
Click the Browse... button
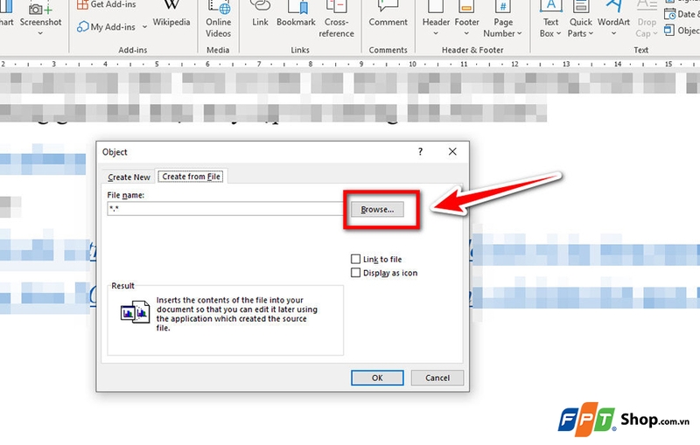(377, 209)
